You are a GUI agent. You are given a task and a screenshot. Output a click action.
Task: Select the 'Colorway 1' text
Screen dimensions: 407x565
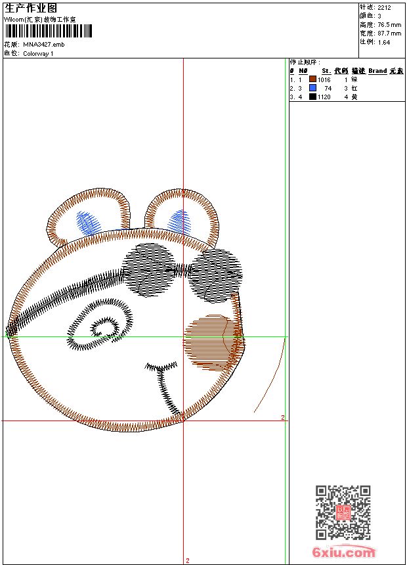(38, 54)
